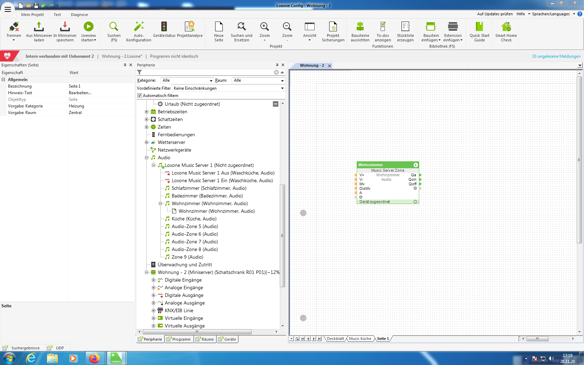Collapse the Allgemein properties group
The image size is (584, 365).
click(x=3, y=80)
